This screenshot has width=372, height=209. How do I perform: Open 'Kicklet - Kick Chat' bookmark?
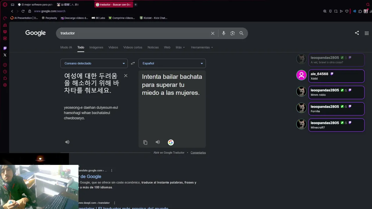[x=153, y=18]
